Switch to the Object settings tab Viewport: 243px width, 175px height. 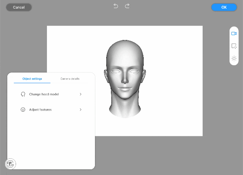coord(32,79)
